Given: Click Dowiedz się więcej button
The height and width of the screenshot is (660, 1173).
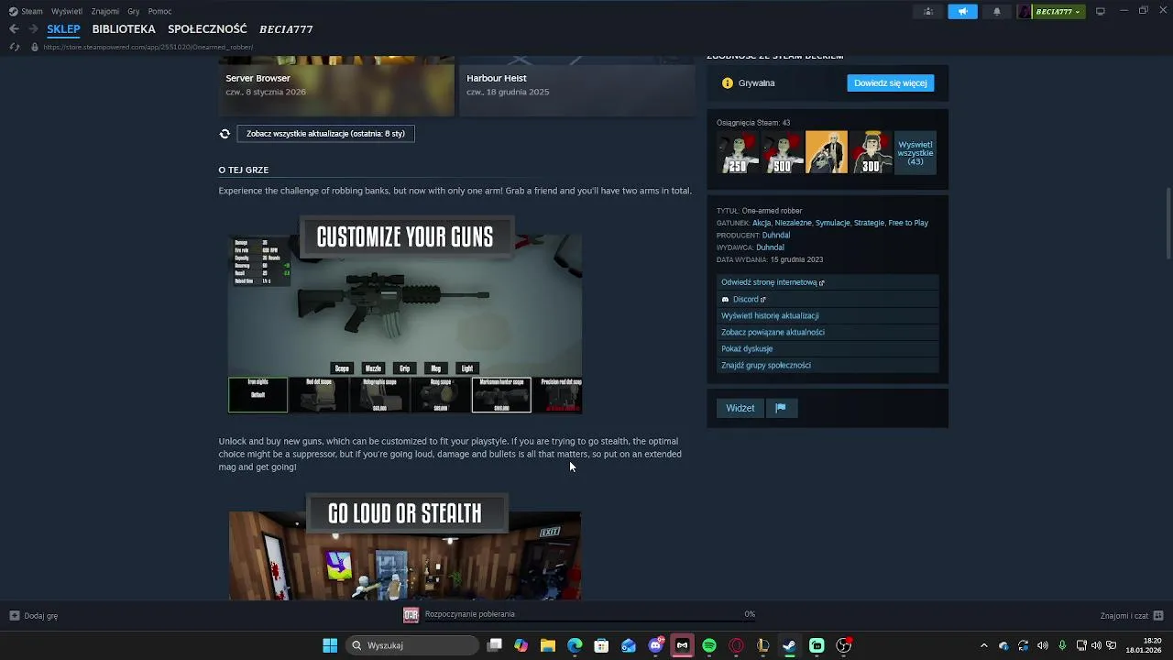Looking at the screenshot, I should point(891,82).
